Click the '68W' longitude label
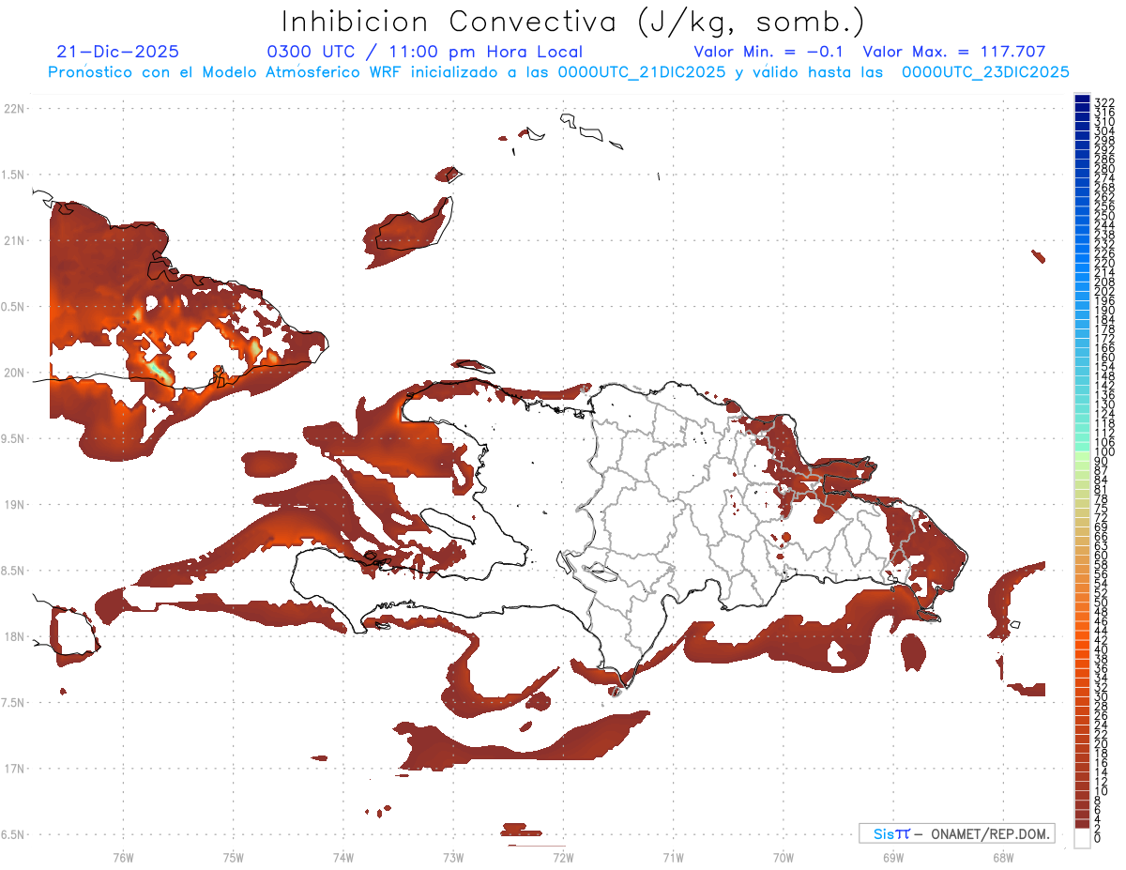Viewport: 1126px width, 870px height. pyautogui.click(x=1002, y=857)
